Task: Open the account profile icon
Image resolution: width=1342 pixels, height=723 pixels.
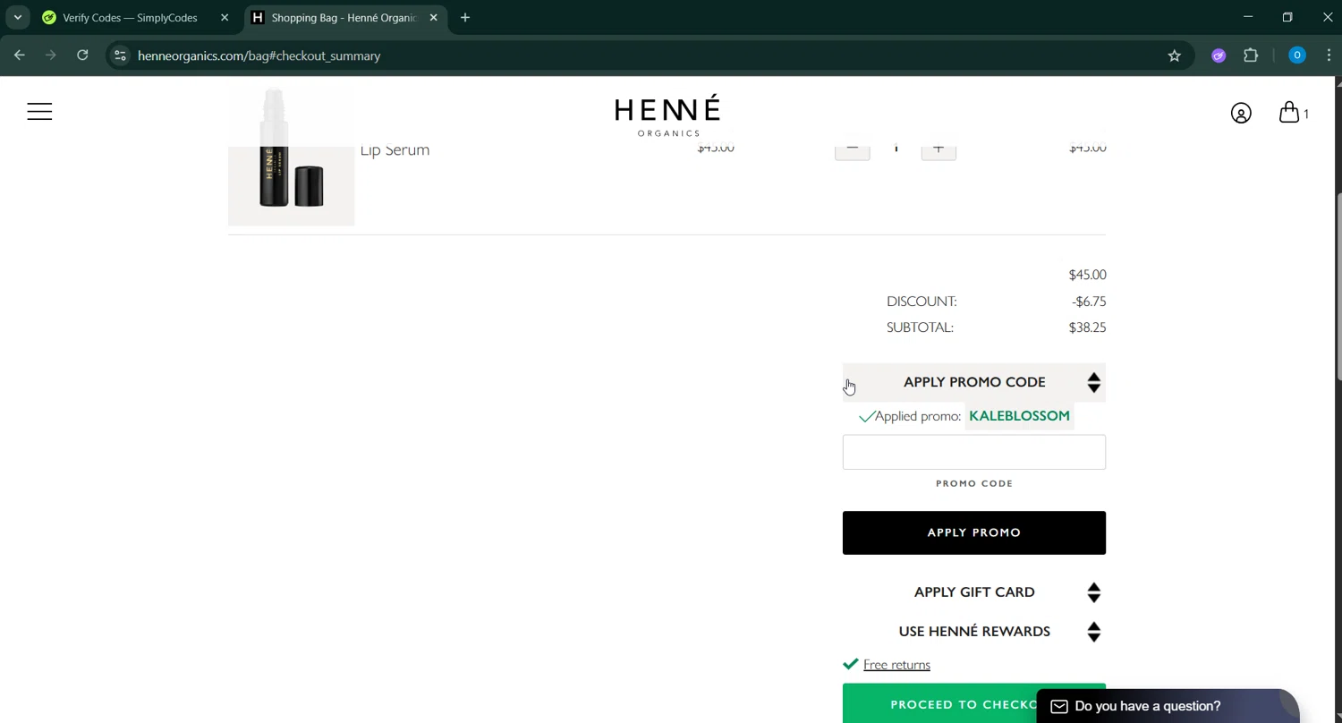Action: [x=1241, y=113]
